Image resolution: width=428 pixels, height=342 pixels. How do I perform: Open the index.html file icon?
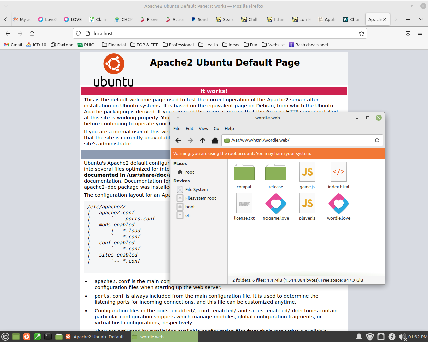coord(338,172)
